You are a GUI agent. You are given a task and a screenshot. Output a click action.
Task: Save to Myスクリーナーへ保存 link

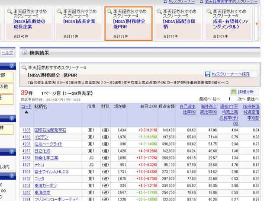pos(231,74)
